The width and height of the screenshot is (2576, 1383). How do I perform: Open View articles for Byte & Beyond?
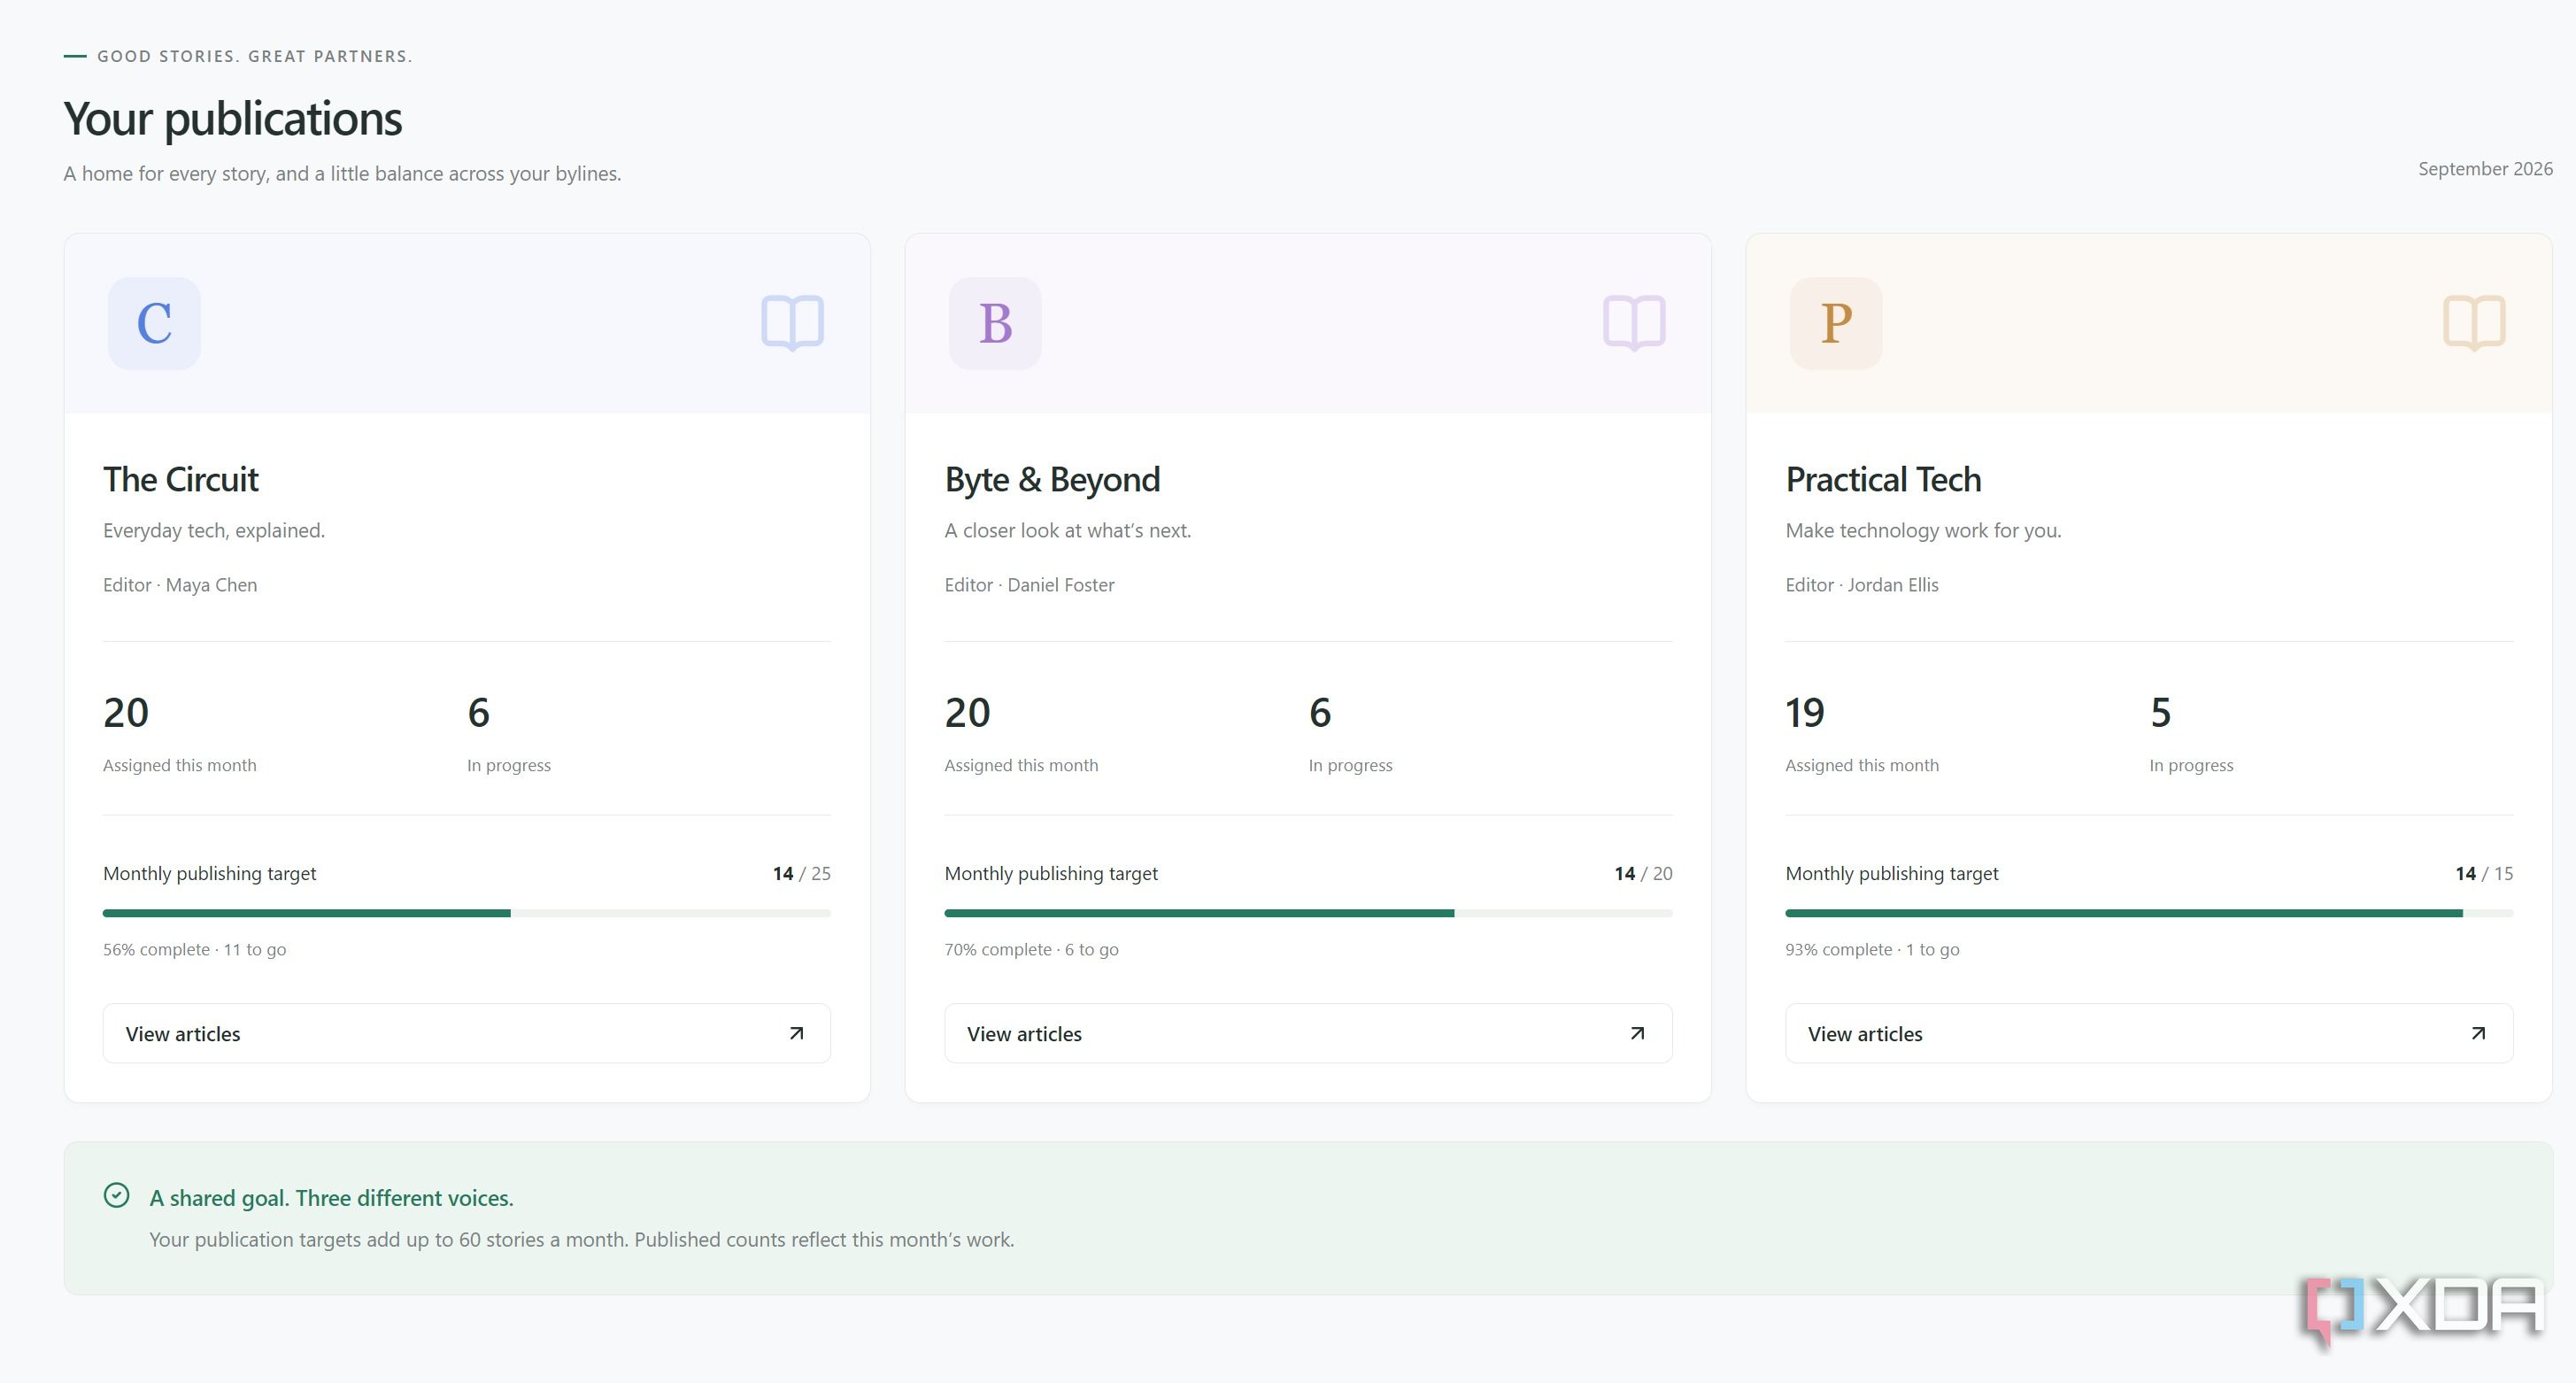point(1308,1033)
